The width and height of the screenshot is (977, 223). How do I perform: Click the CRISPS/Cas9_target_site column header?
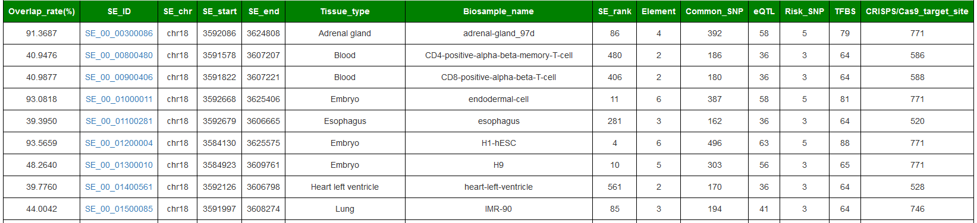pyautogui.click(x=917, y=11)
